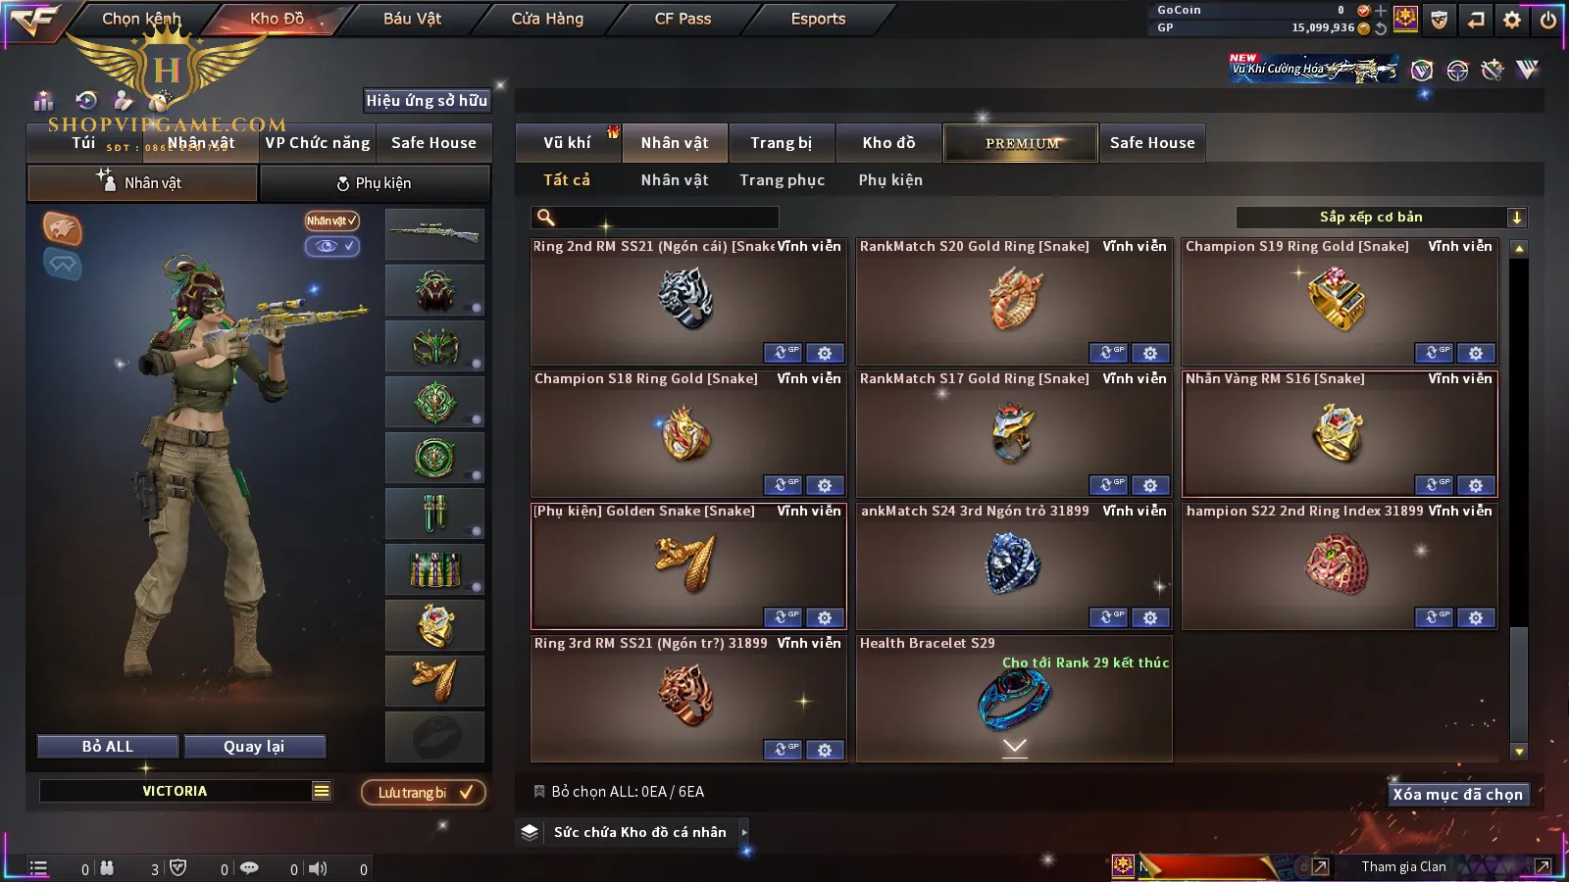Click the magnifier search icon

pyautogui.click(x=546, y=218)
